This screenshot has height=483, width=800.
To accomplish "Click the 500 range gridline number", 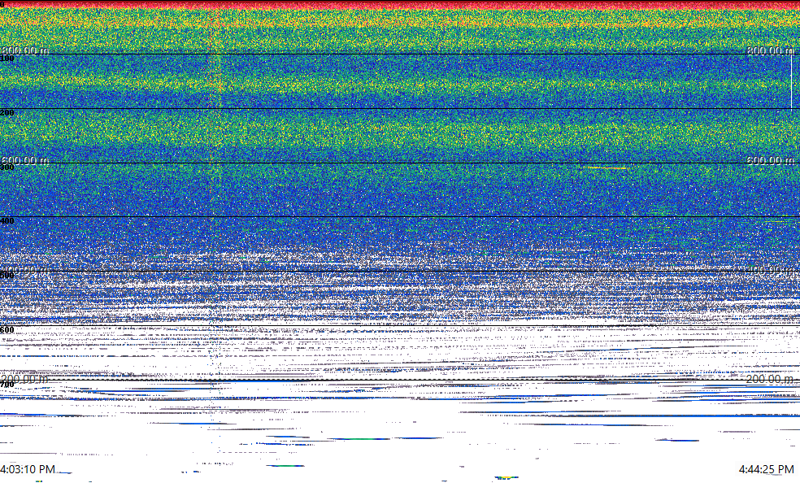I will click(7, 276).
